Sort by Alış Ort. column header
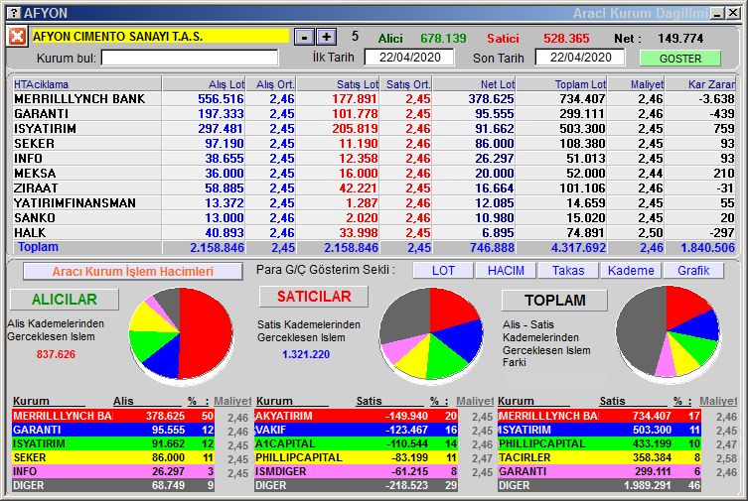Screen dimensions: 748x501 271,84
